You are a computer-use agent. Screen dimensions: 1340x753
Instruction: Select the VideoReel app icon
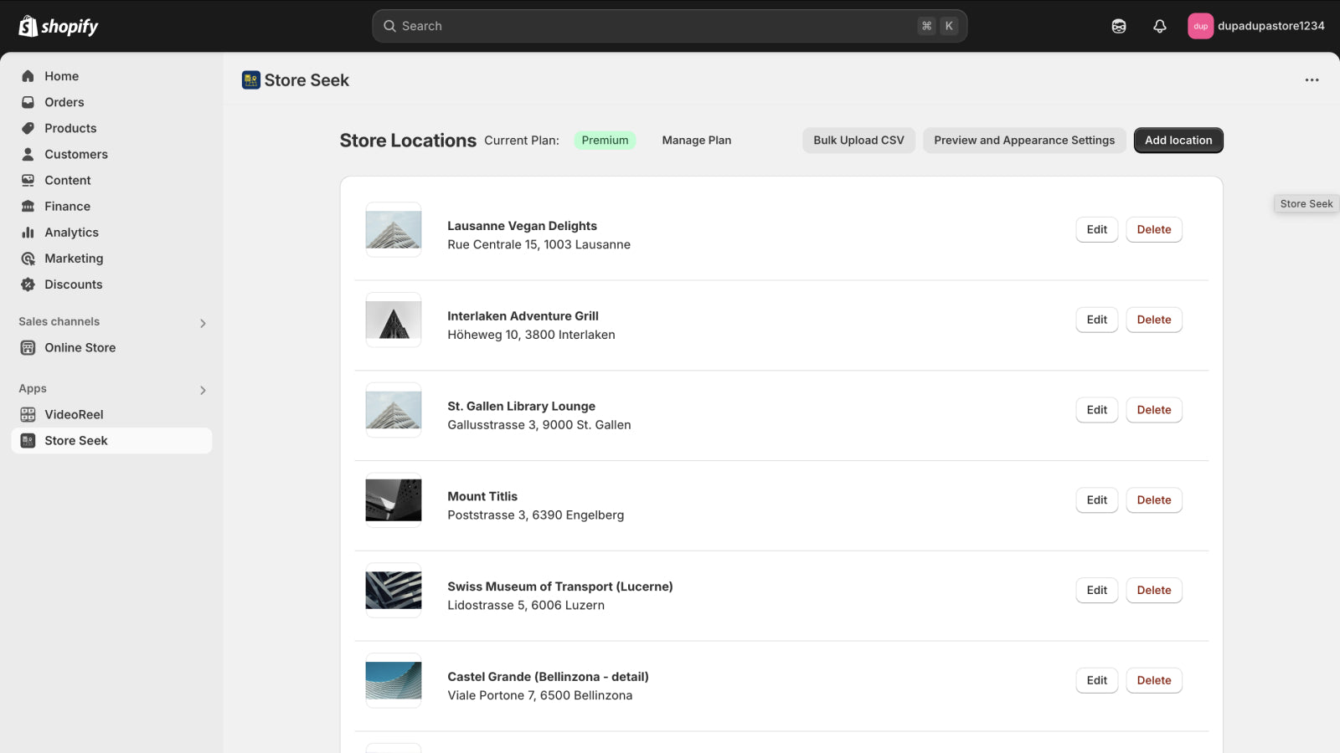(x=28, y=414)
